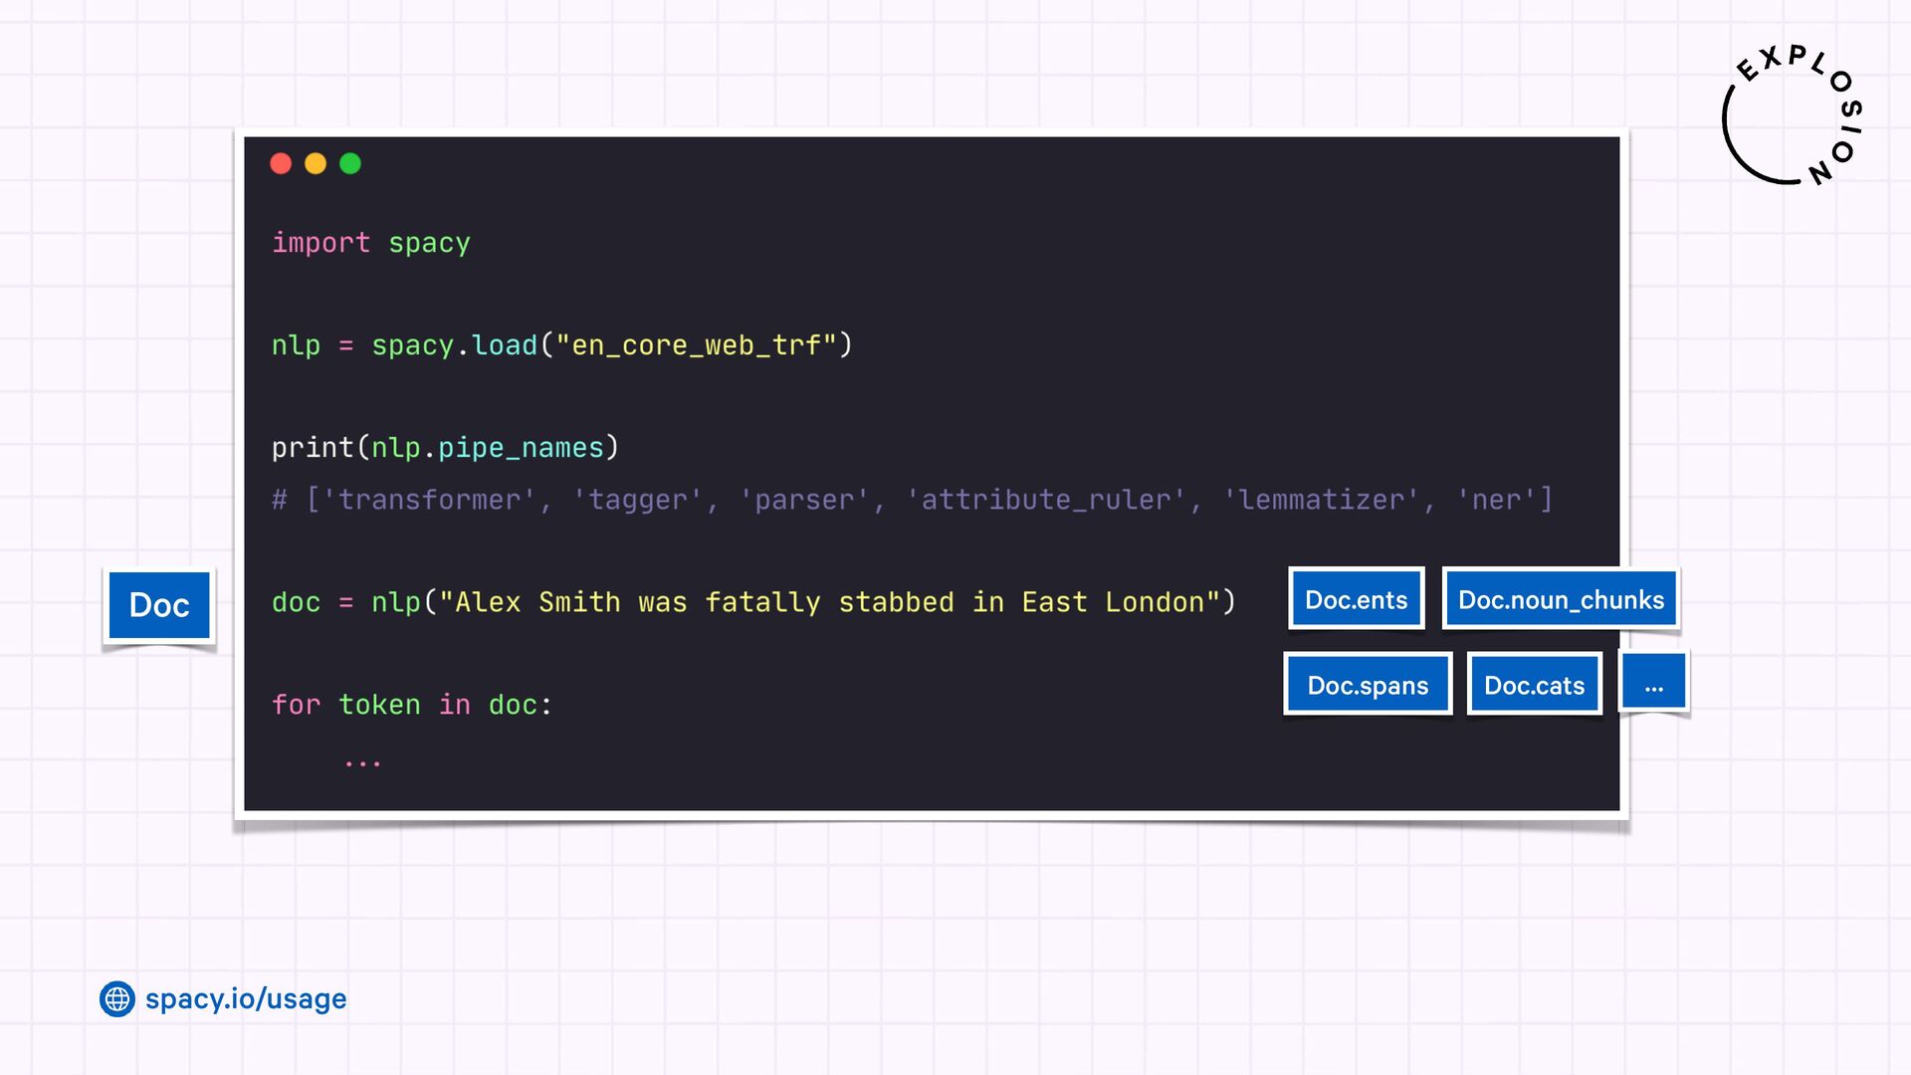This screenshot has height=1075, width=1911.
Task: Click the Doc.ents label
Action: (1356, 599)
